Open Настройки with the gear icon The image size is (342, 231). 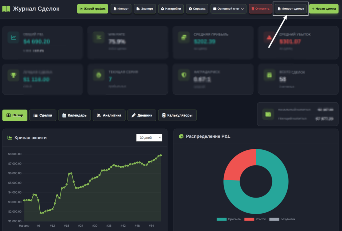coord(171,9)
